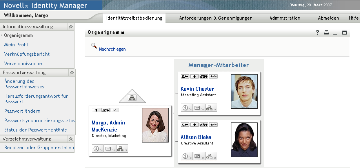Minimize the Organigramm portlet

(x=335, y=33)
